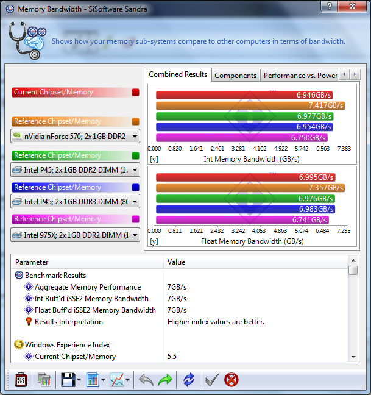Open the save icon dropdown arrow
This screenshot has height=395, width=371.
79,380
